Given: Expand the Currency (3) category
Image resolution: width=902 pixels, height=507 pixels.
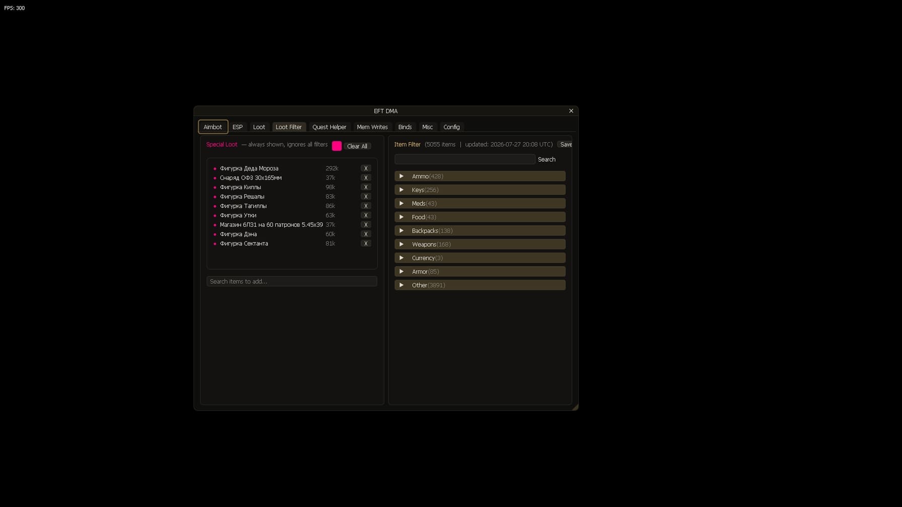Looking at the screenshot, I should click(x=480, y=258).
